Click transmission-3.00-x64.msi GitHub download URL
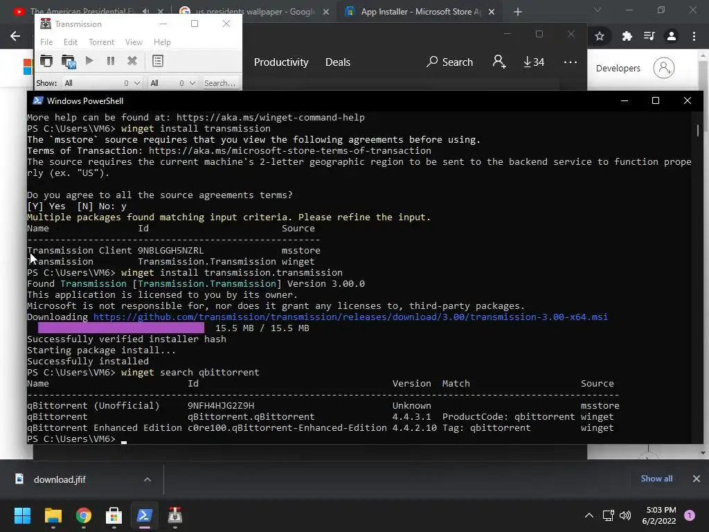Viewport: 709px width, 532px height. coord(350,317)
